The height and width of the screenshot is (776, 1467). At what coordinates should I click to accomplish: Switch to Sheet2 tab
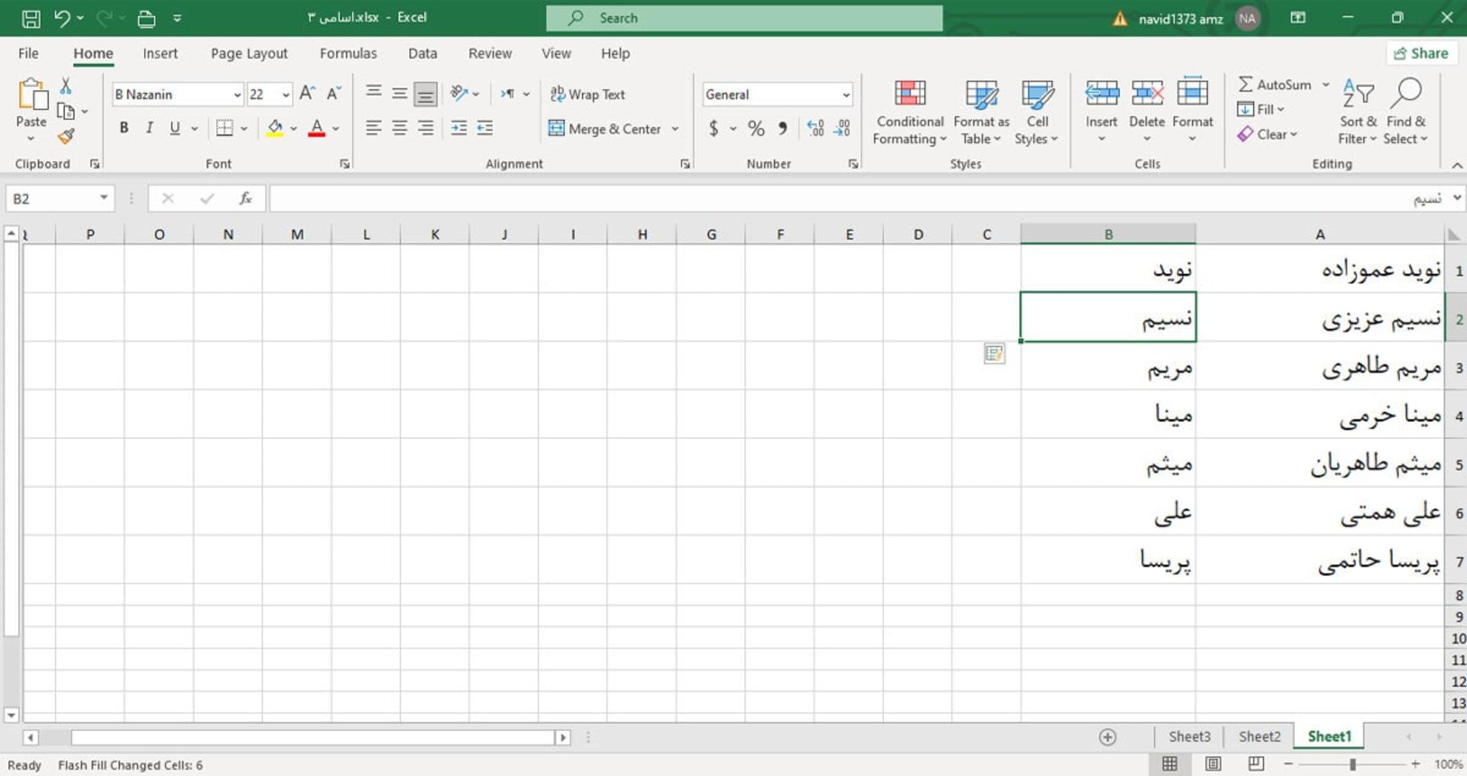(1259, 736)
